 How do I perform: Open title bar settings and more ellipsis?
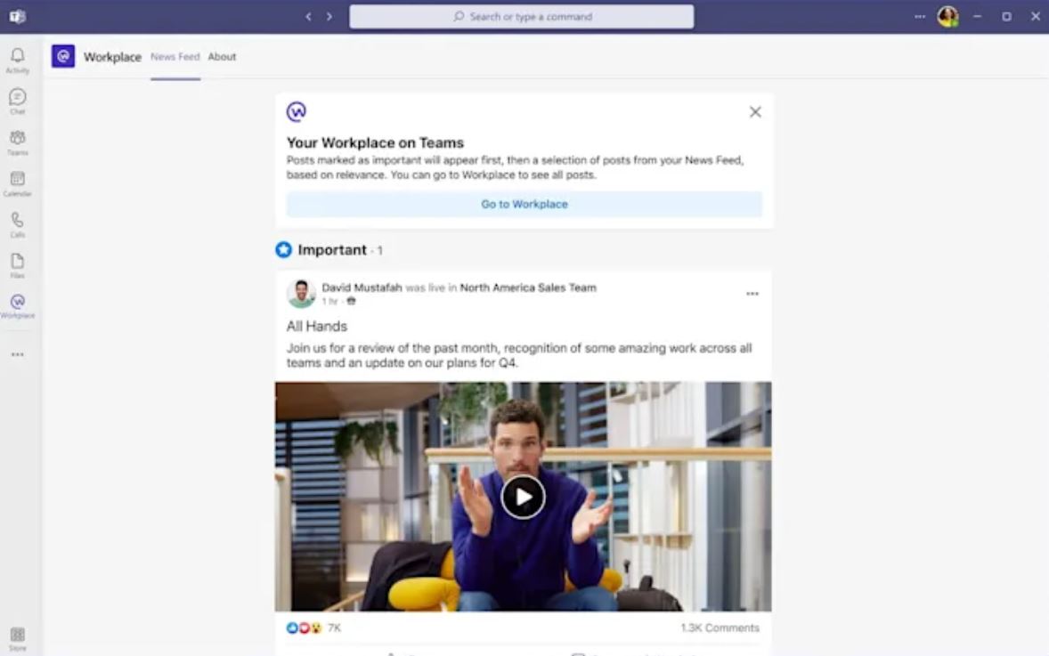click(920, 17)
